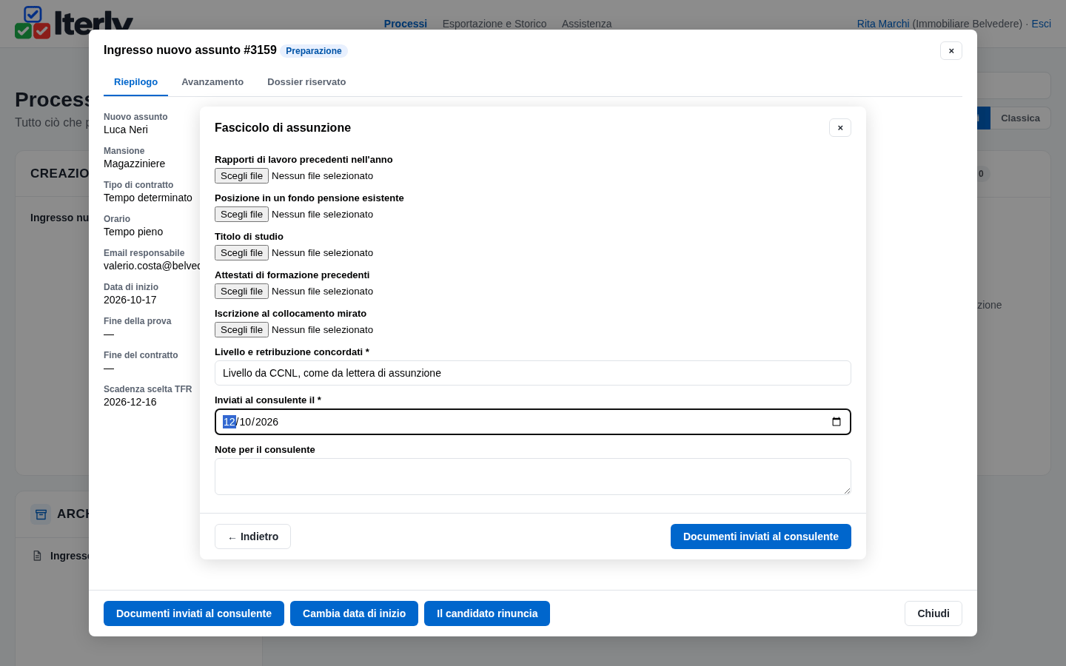Switch to the Riepilogo tab

pyautogui.click(x=135, y=82)
